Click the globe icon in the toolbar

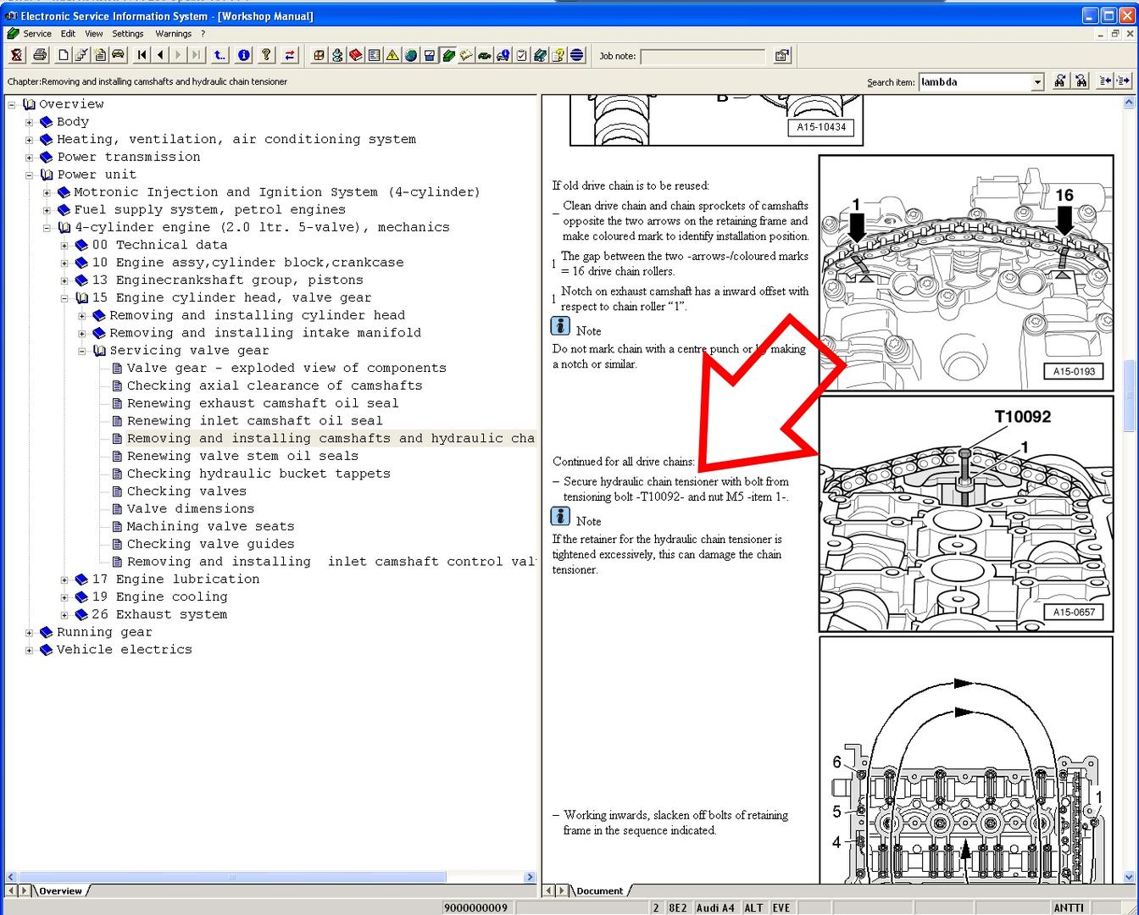coord(411,55)
